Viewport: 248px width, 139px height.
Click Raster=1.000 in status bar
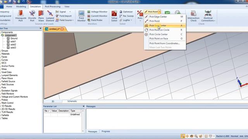(x=222, y=136)
